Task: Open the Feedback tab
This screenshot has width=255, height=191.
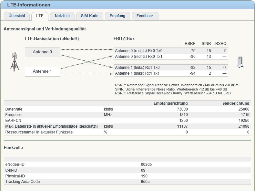Action: [145, 16]
